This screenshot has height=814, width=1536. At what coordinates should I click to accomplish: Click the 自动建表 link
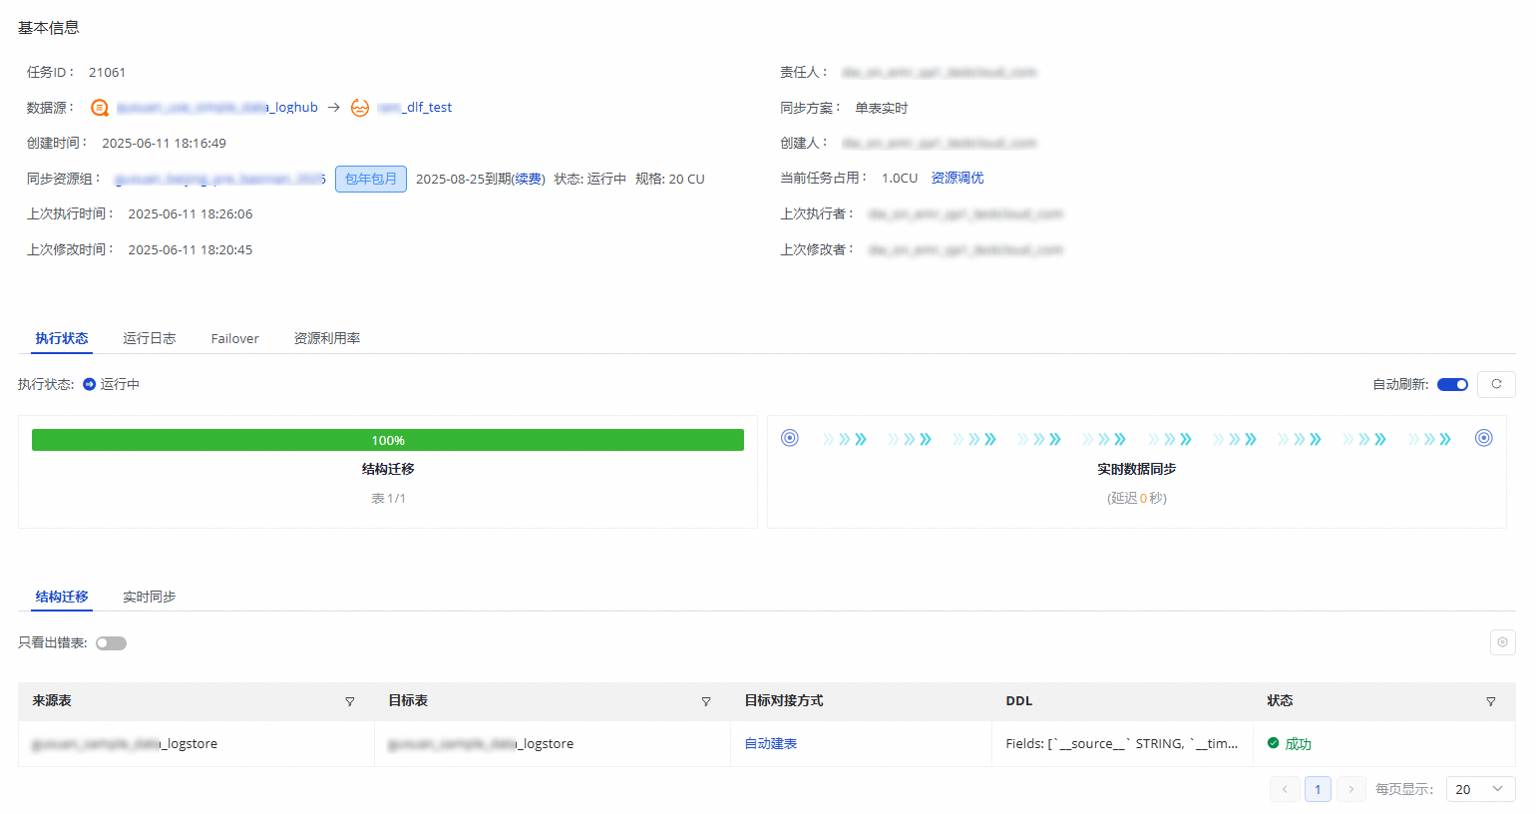tap(771, 744)
